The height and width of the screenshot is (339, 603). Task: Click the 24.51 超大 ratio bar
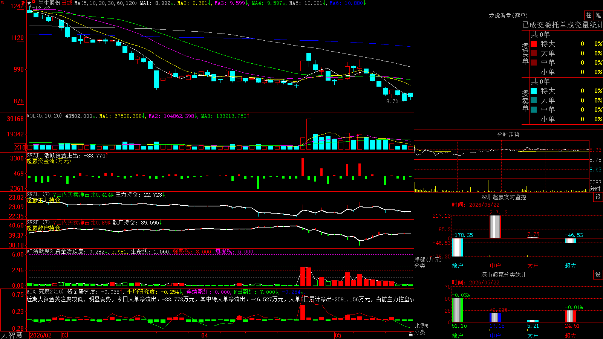point(571,316)
